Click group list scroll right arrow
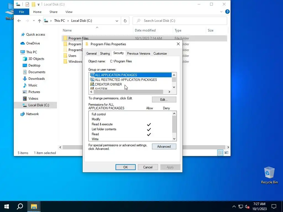 169,92
